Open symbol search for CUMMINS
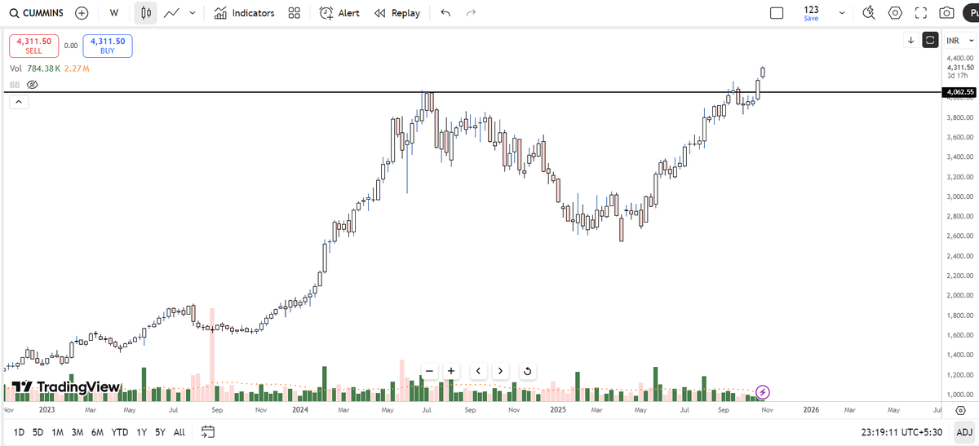979x446 pixels. click(x=36, y=13)
